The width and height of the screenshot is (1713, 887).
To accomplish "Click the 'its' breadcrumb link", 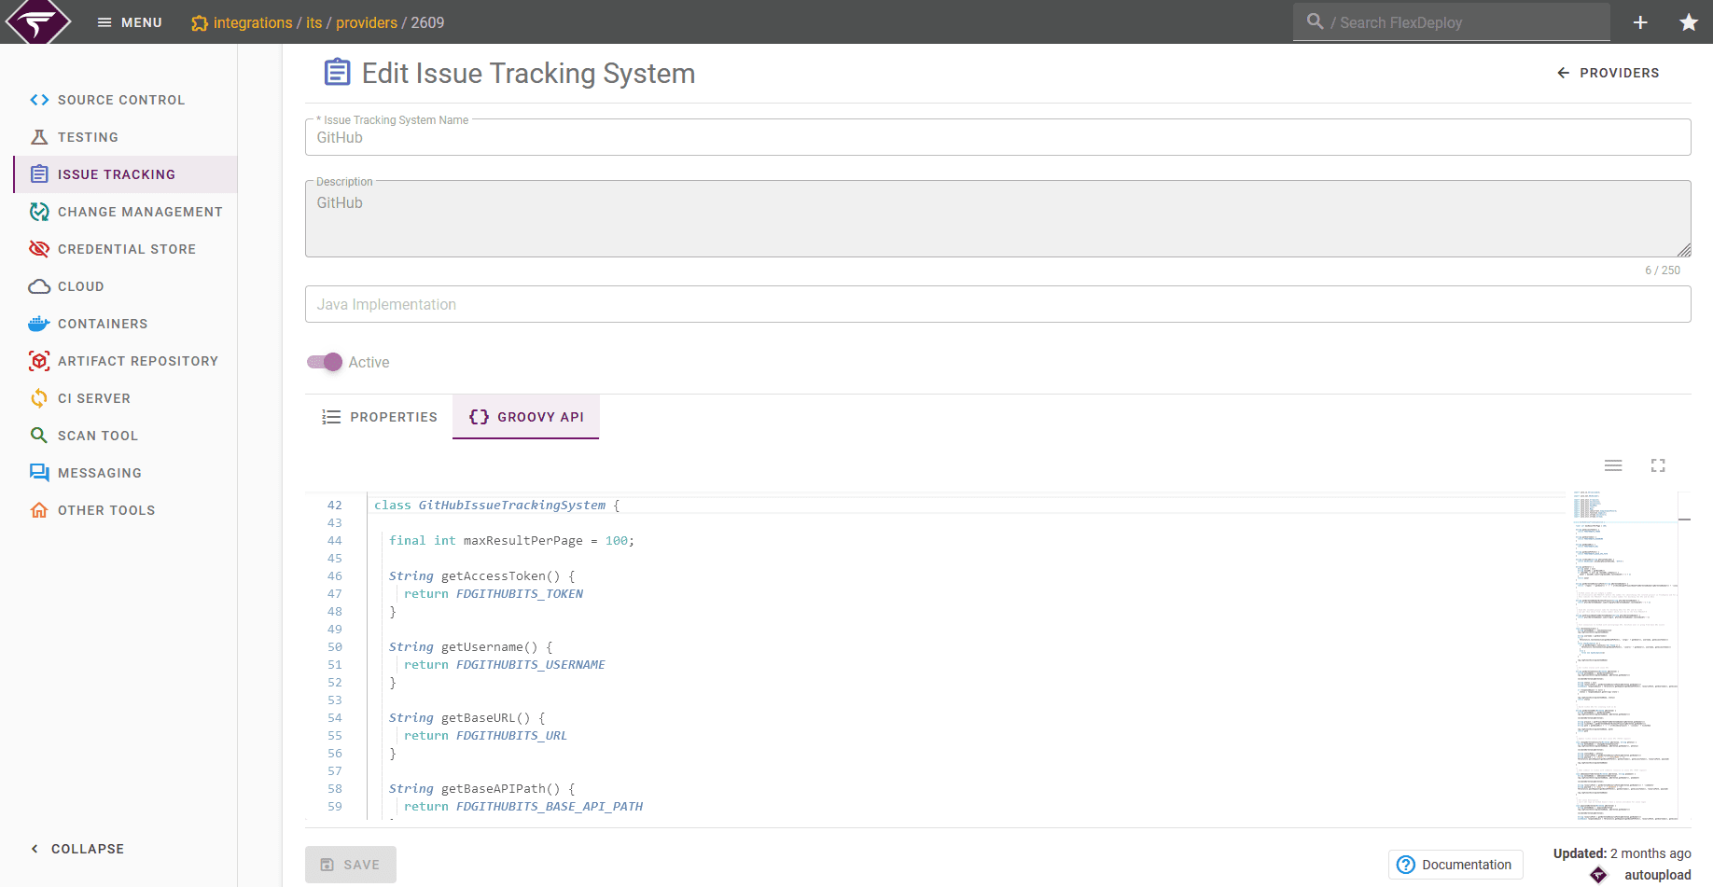I will 314,22.
